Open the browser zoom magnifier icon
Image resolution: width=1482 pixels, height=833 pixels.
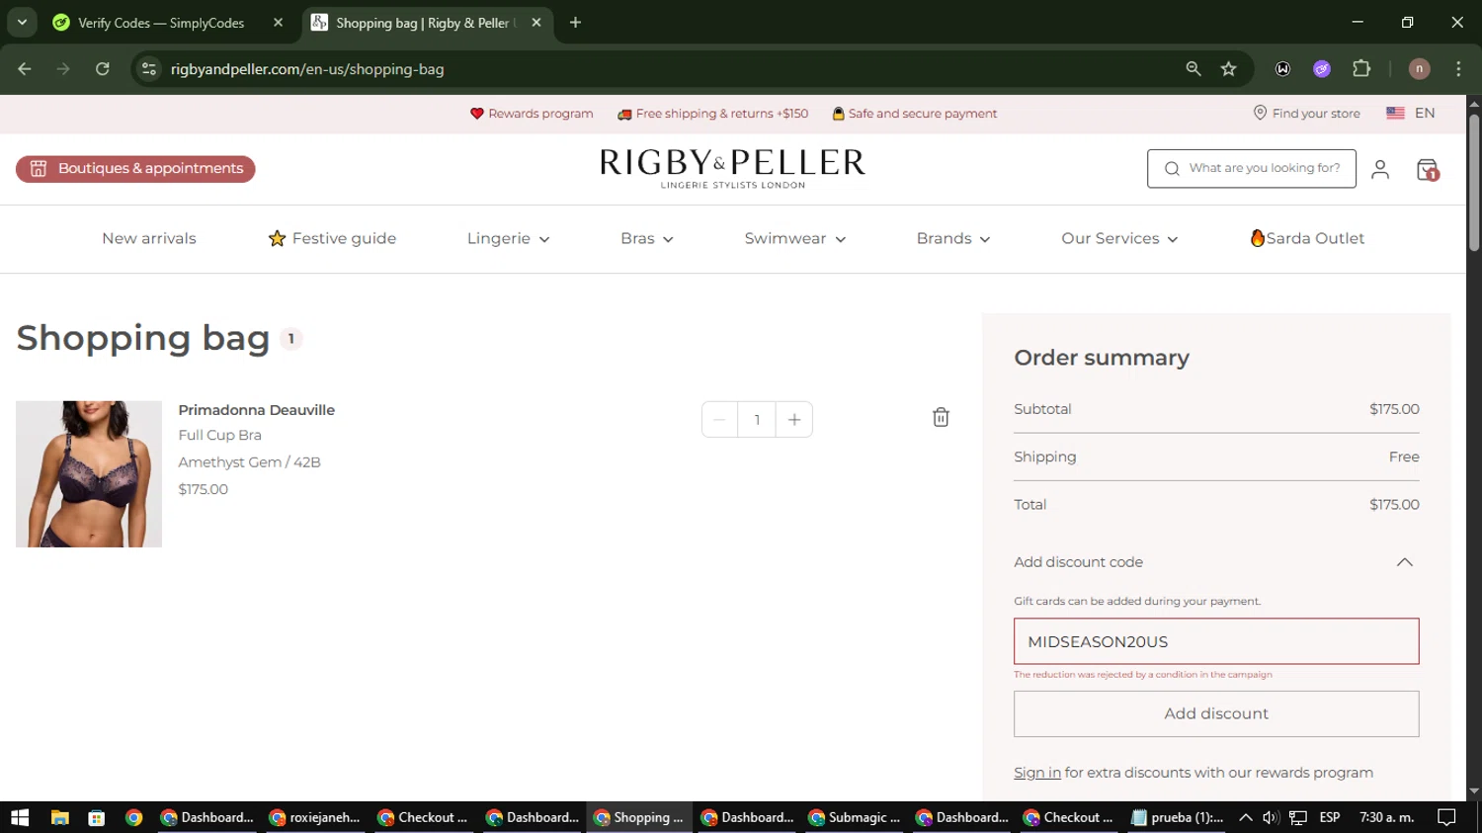point(1194,69)
